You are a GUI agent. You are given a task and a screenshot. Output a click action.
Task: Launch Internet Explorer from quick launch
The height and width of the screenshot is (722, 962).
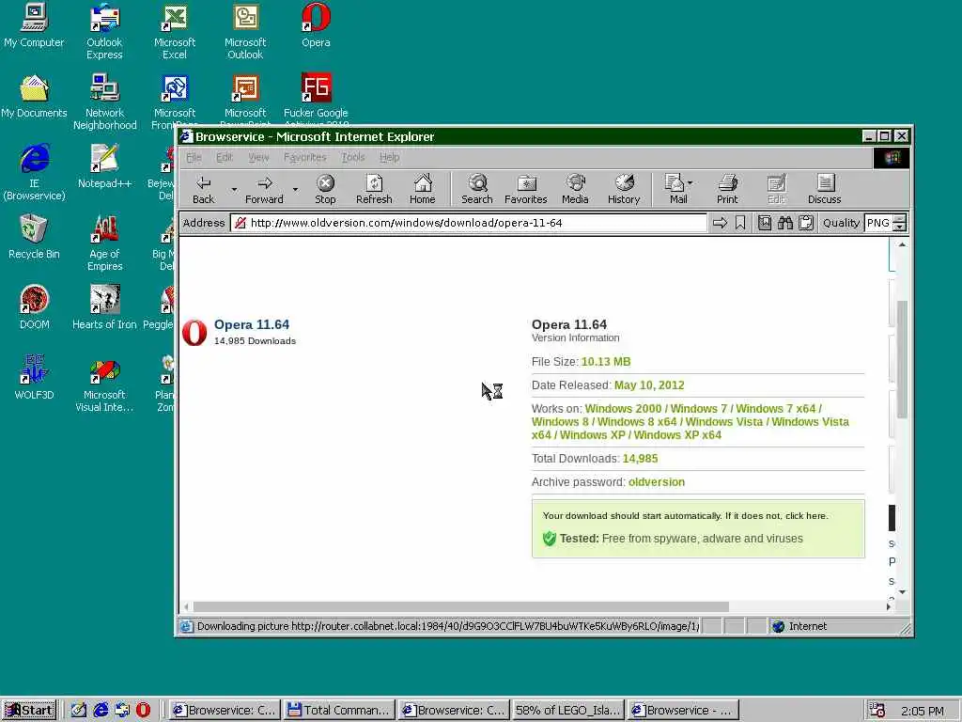point(101,710)
